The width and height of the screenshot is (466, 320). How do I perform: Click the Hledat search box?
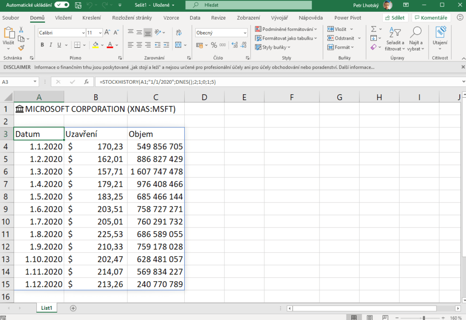click(x=248, y=5)
